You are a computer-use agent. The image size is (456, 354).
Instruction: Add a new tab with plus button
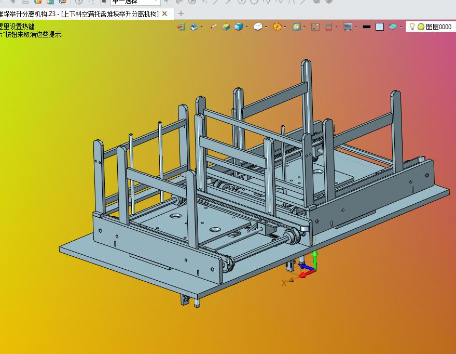tap(181, 14)
